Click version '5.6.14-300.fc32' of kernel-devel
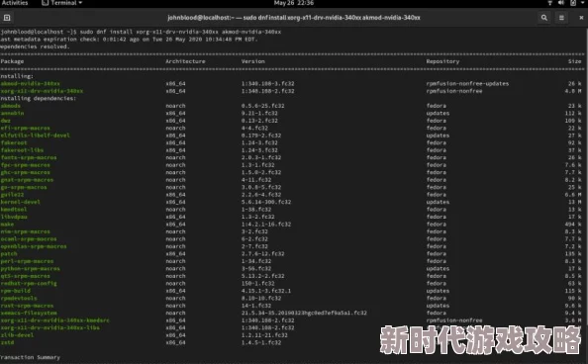 point(266,202)
